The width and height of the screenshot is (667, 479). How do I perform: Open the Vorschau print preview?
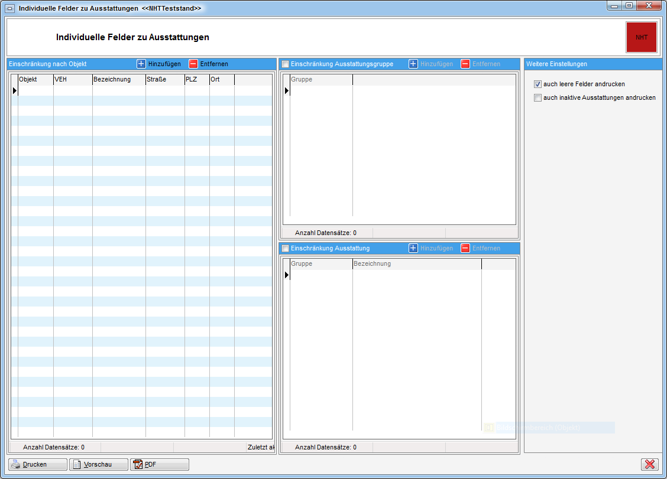coord(98,464)
